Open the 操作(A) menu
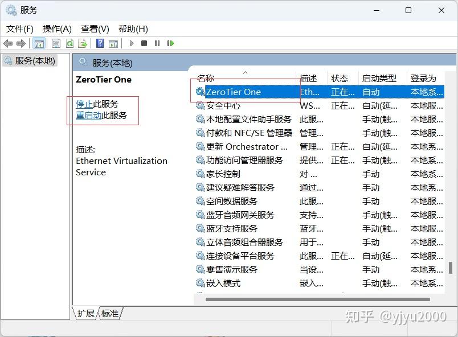This screenshot has width=458, height=337. [x=57, y=28]
